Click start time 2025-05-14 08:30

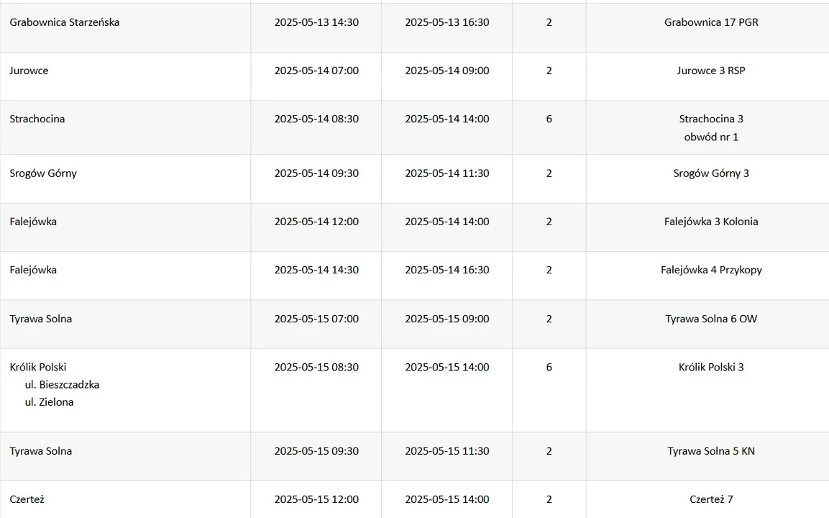(x=316, y=119)
